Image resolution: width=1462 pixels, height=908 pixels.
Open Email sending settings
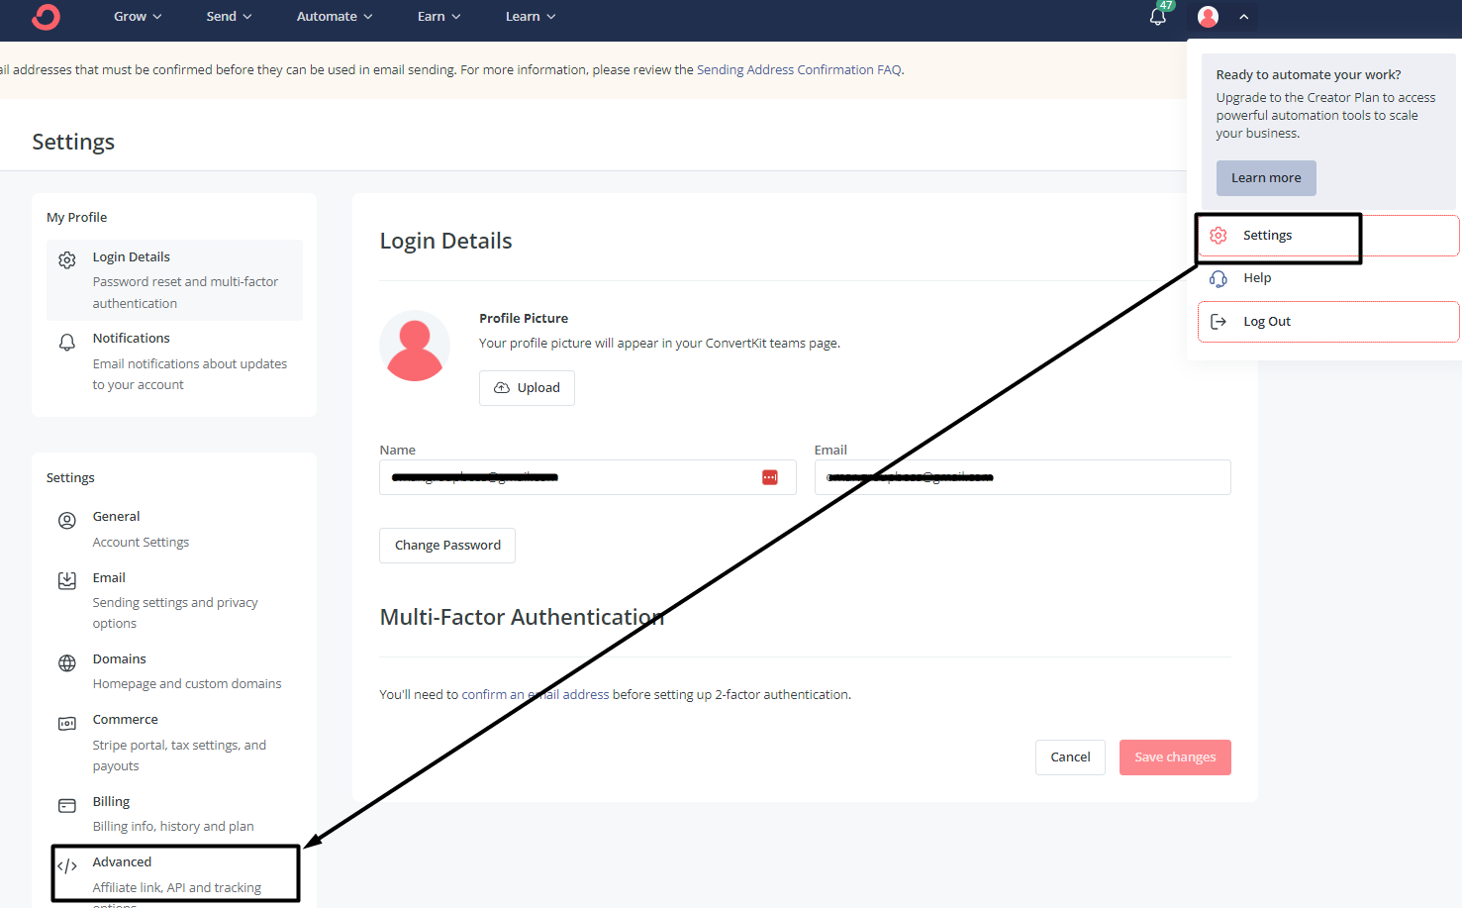coord(174,600)
